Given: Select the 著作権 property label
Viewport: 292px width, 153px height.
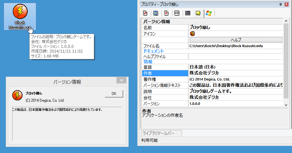Looking at the screenshot, I should tap(150, 79).
